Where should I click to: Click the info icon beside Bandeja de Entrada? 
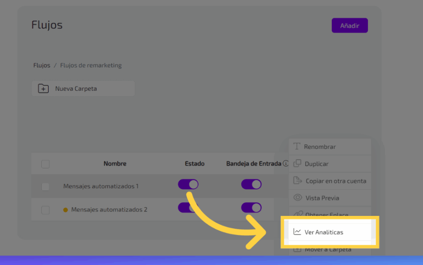pos(285,164)
